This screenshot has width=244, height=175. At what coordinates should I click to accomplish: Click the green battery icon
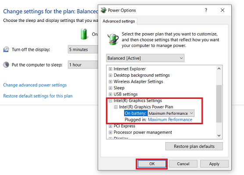point(84,34)
